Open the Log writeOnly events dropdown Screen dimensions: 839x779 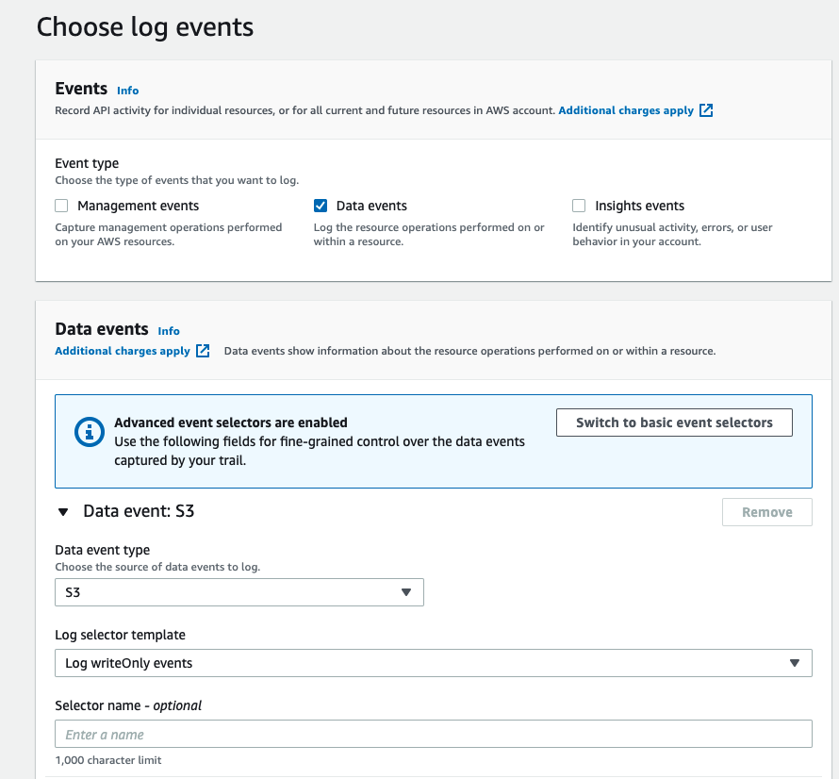coord(433,663)
